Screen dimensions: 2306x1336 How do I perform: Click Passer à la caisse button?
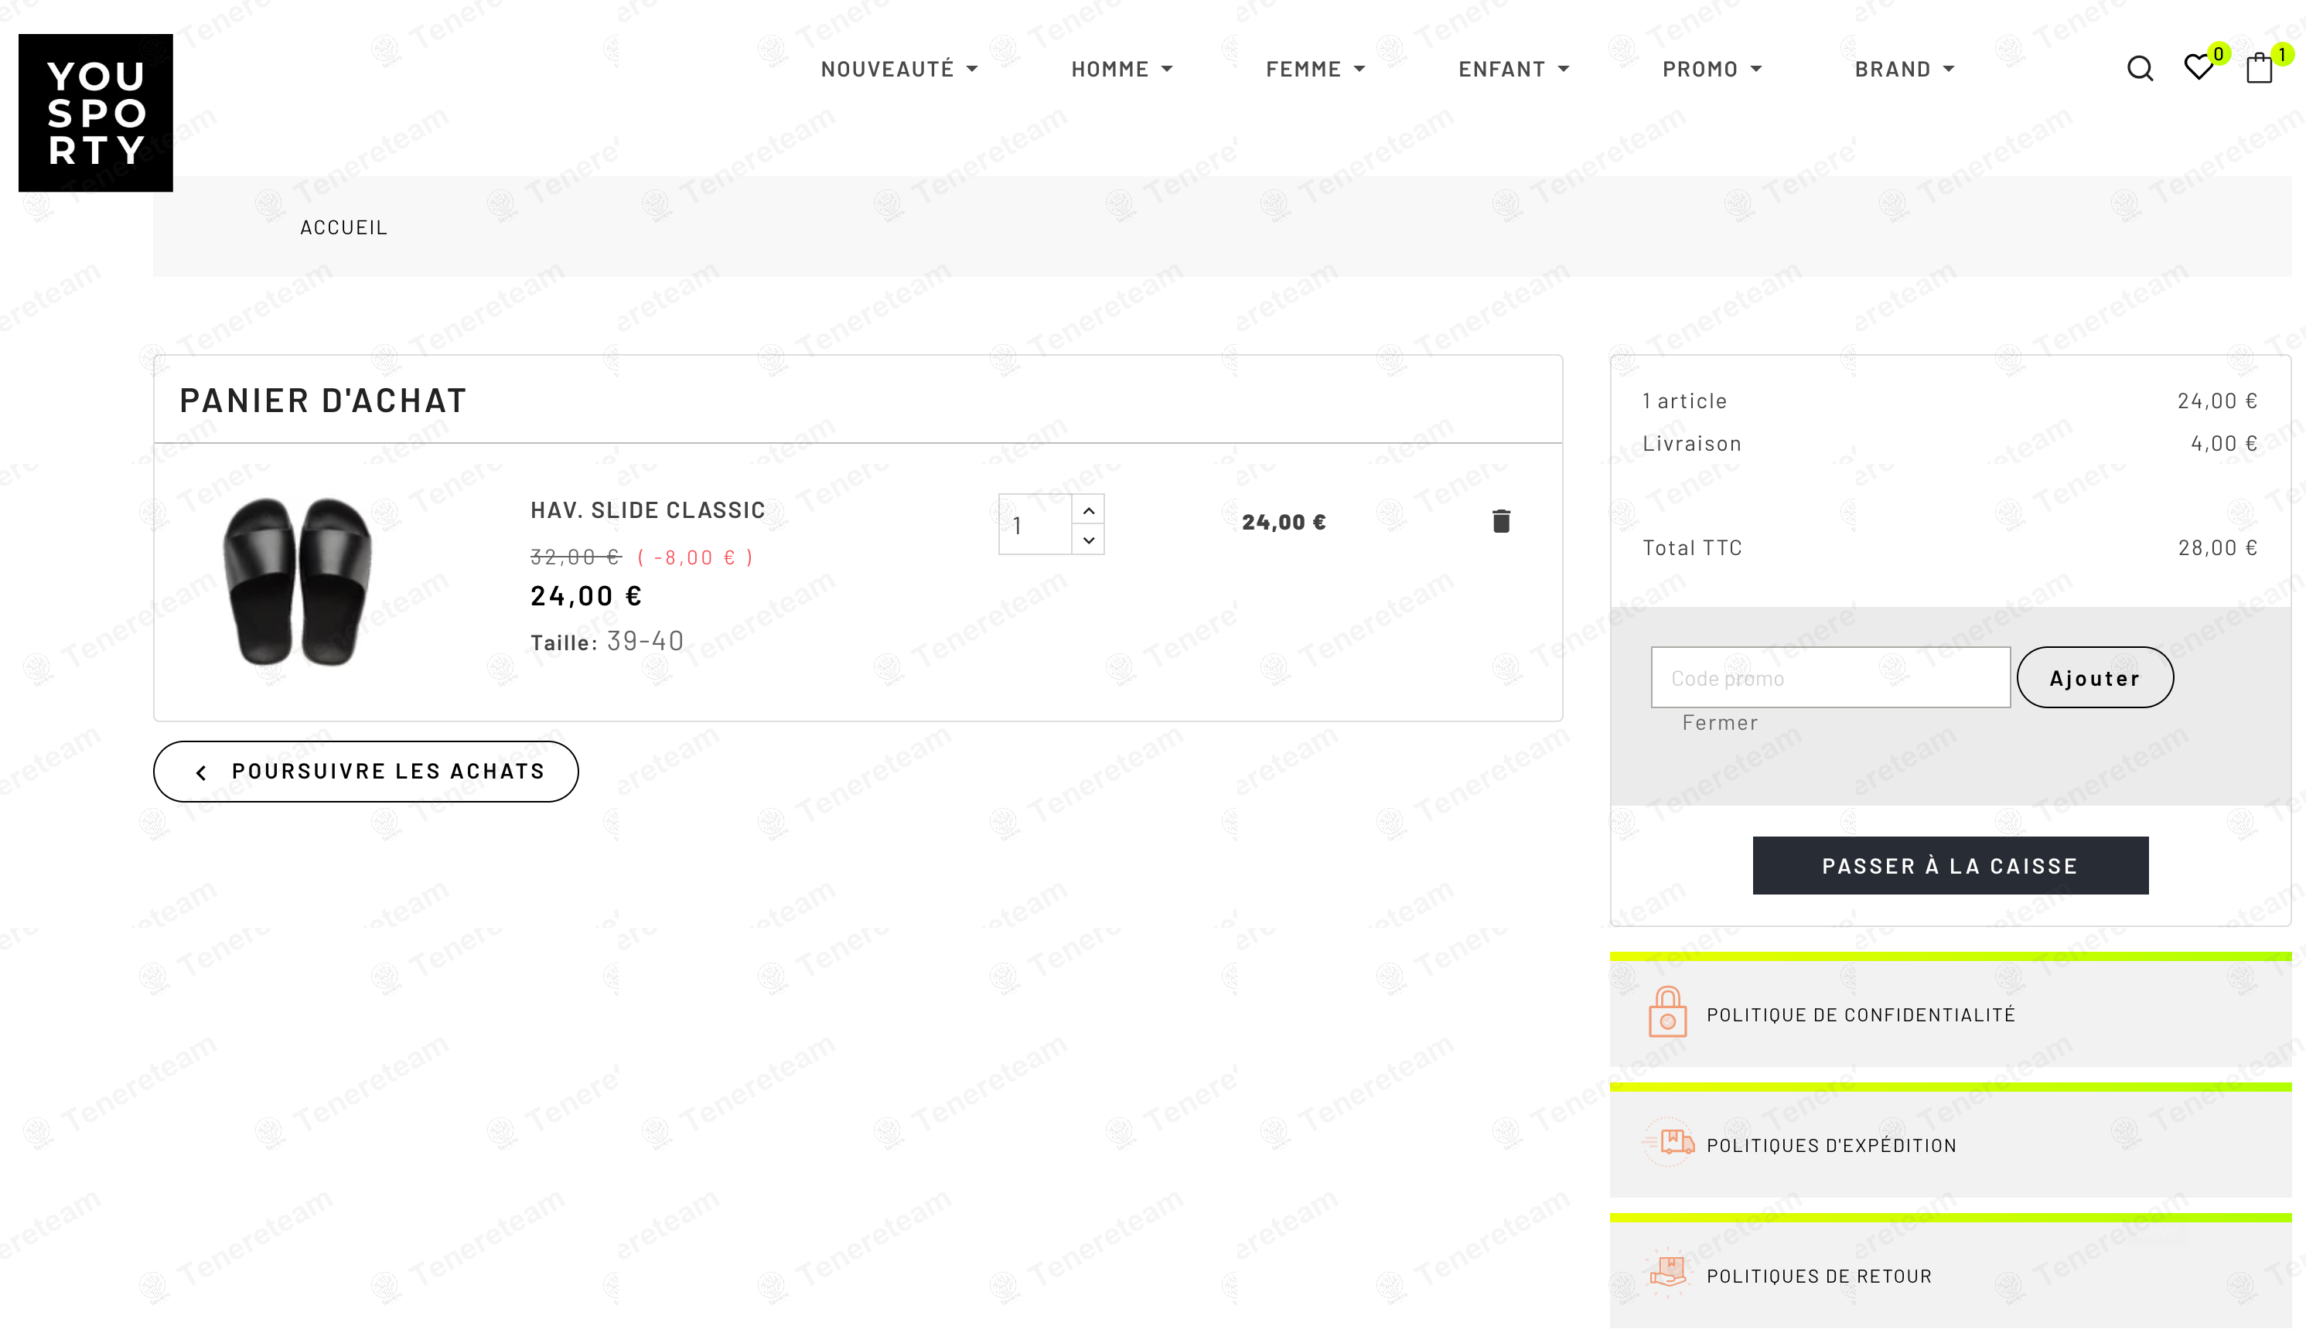pyautogui.click(x=1950, y=866)
